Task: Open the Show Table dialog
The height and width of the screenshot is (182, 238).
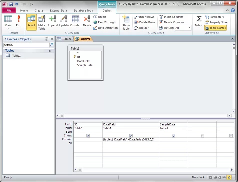Action: [x=126, y=22]
